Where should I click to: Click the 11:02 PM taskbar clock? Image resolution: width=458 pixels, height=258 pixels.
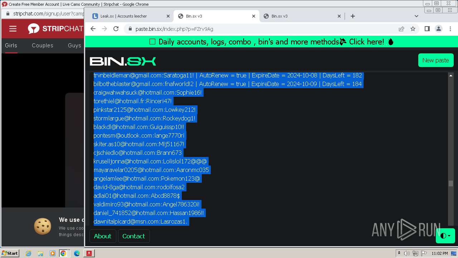pos(439,253)
